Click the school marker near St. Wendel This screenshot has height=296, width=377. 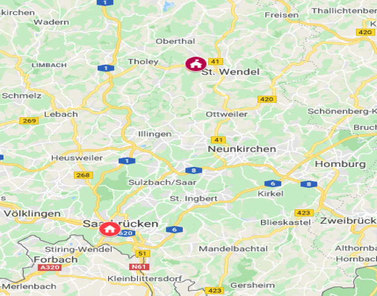(x=196, y=64)
